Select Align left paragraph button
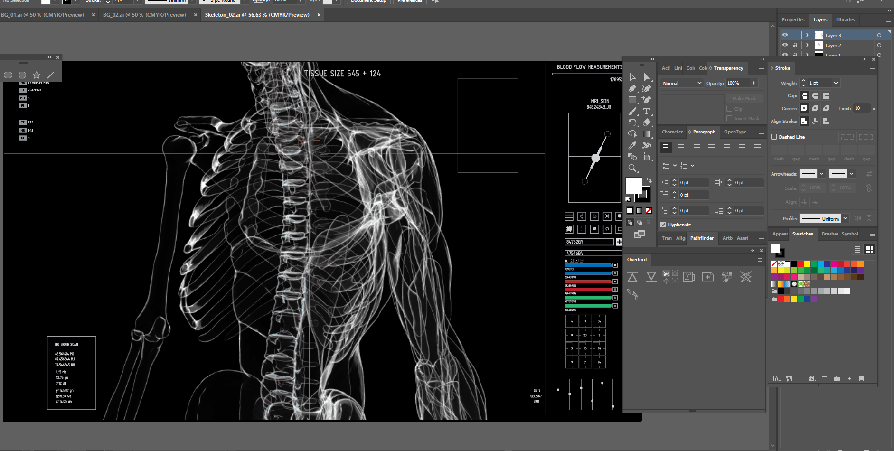This screenshot has width=894, height=451. click(666, 148)
